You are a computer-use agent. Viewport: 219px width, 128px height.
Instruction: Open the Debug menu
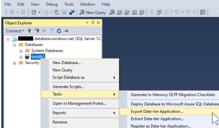coord(52,4)
